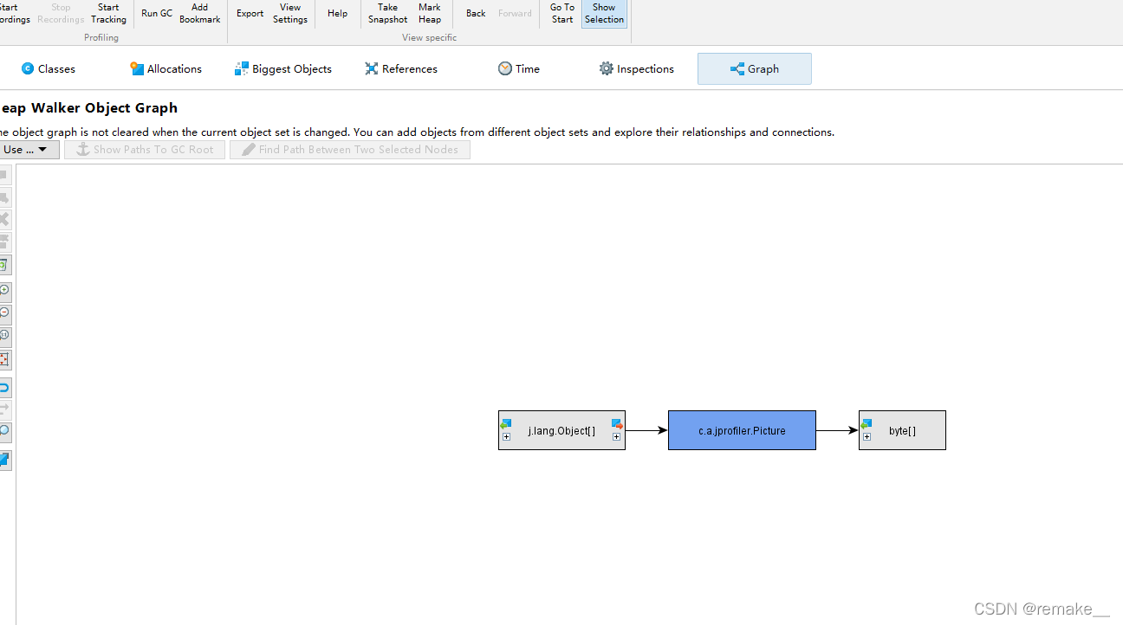The width and height of the screenshot is (1123, 625).
Task: Select the c.a.jprofiler.Picture graph node
Action: click(742, 430)
